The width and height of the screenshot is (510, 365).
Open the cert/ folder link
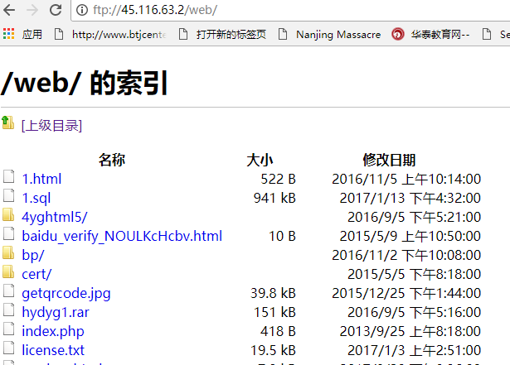click(36, 274)
